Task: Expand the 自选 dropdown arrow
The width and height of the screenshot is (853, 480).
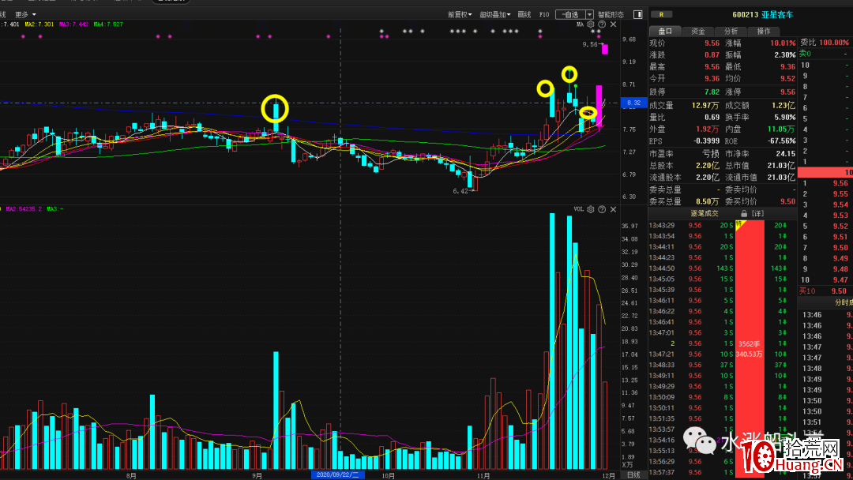Action: tap(589, 15)
